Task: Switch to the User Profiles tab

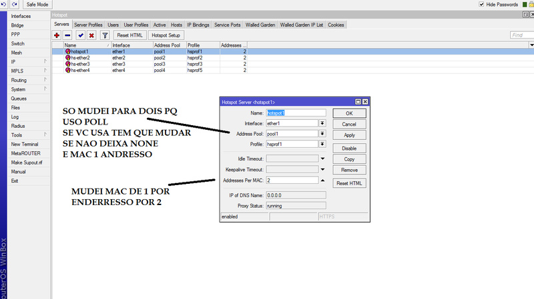Action: tap(136, 25)
